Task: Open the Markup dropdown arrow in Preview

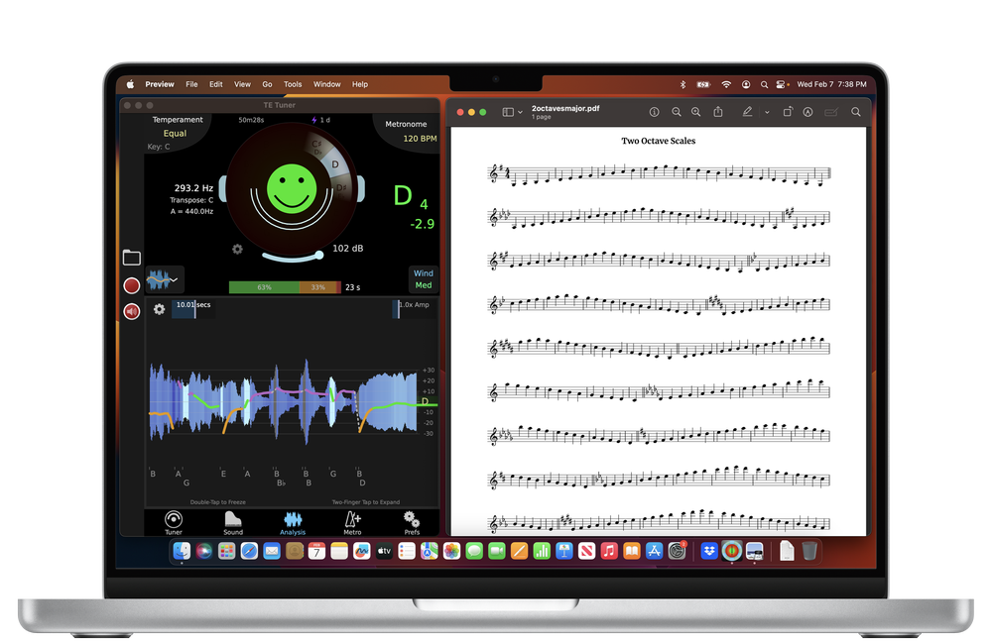Action: pos(766,111)
